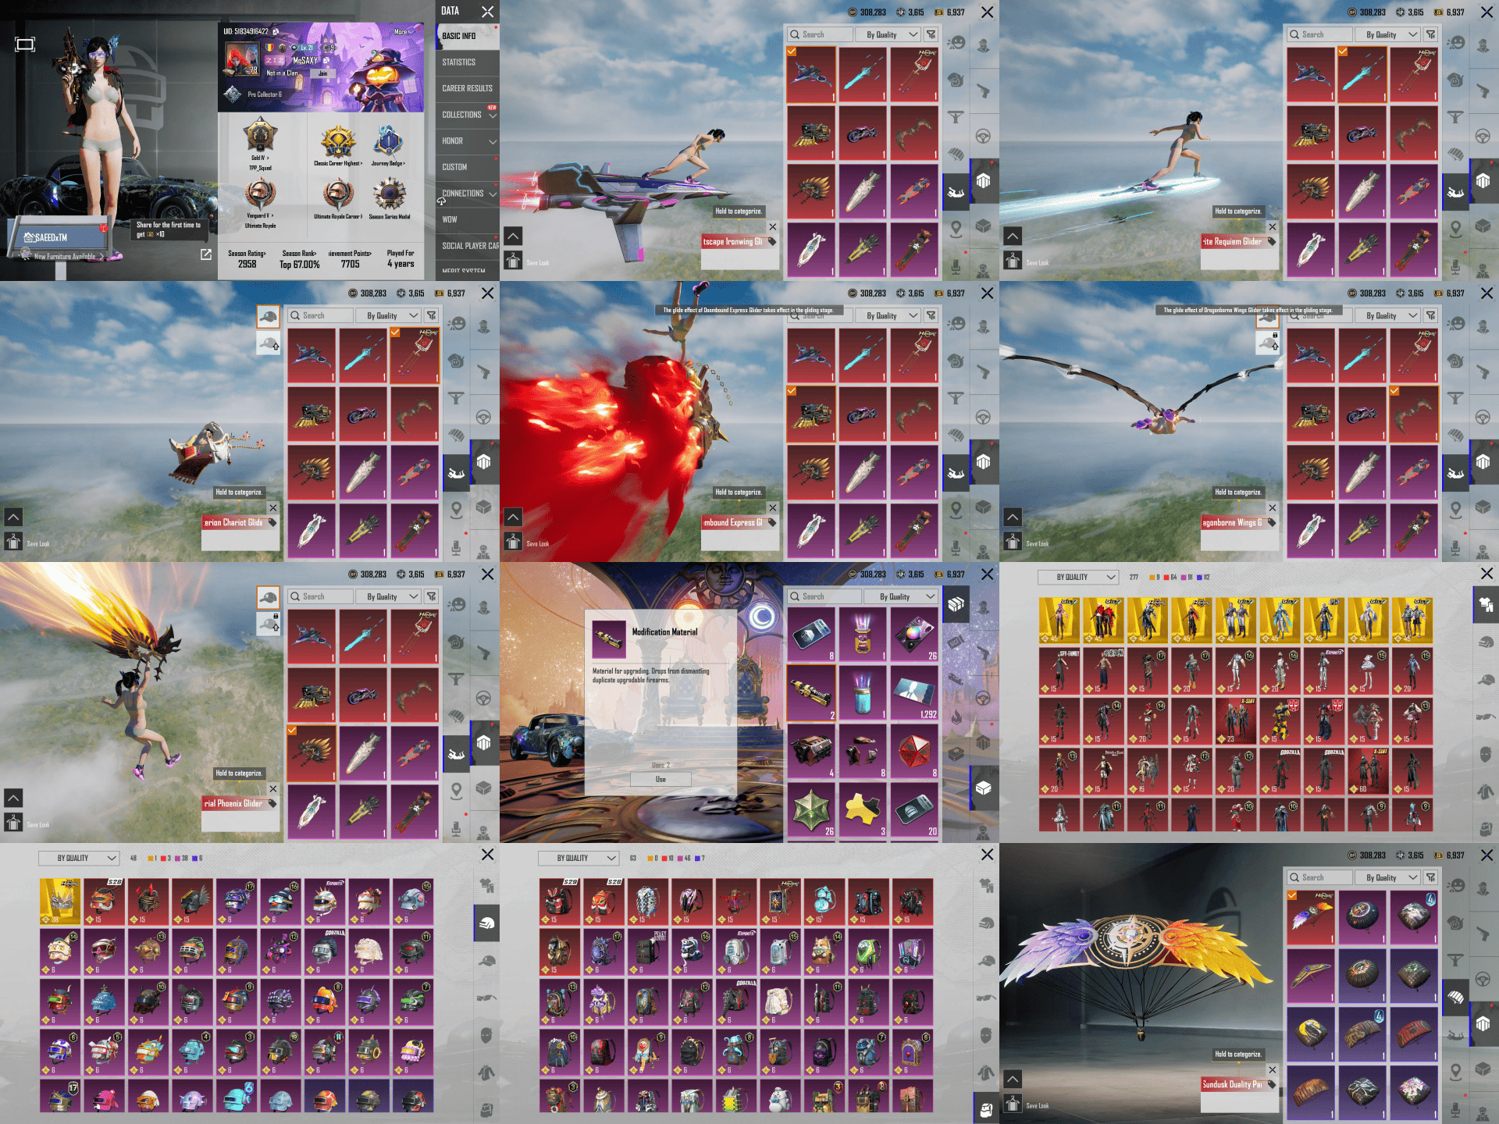Open the CAREER RESULTS tab

click(x=468, y=88)
